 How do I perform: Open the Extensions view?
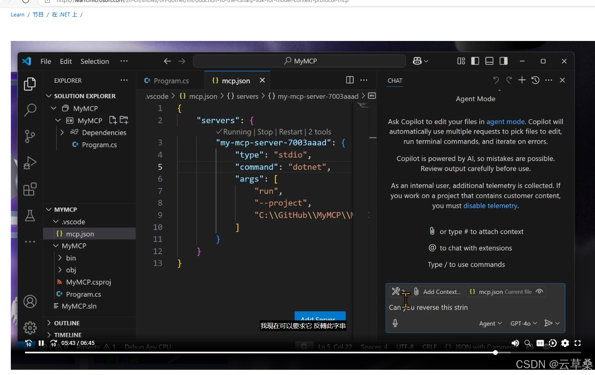coord(30,189)
